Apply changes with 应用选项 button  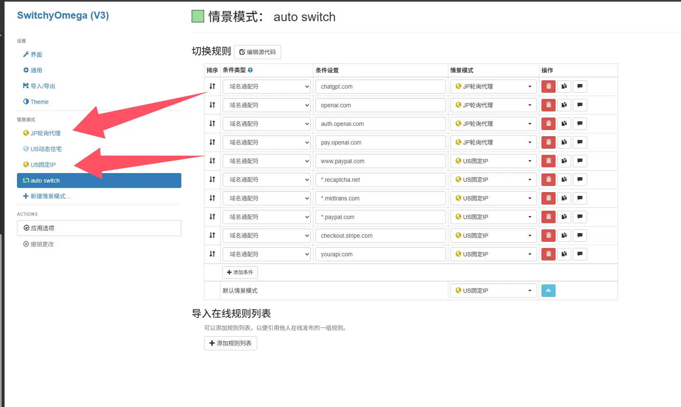(99, 228)
